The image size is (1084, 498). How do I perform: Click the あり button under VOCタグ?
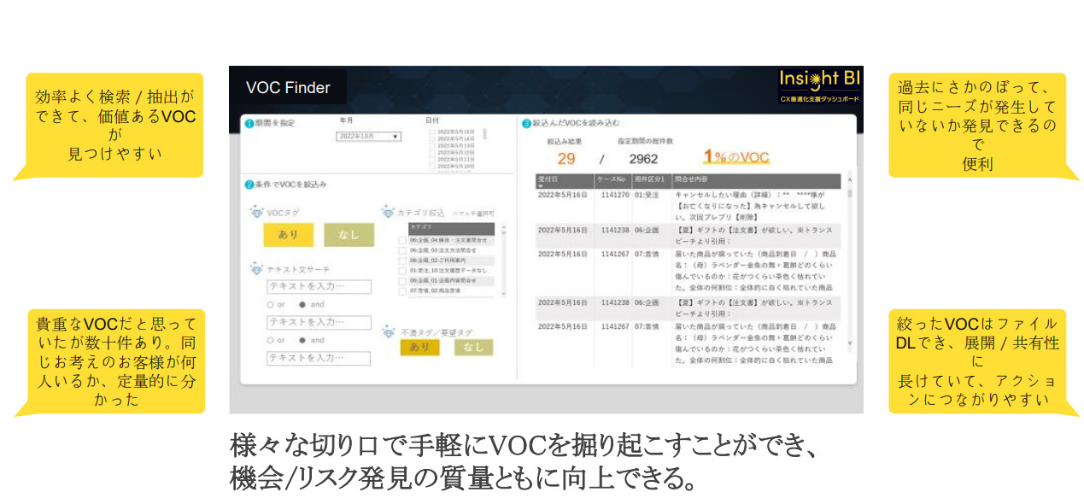pos(289,235)
